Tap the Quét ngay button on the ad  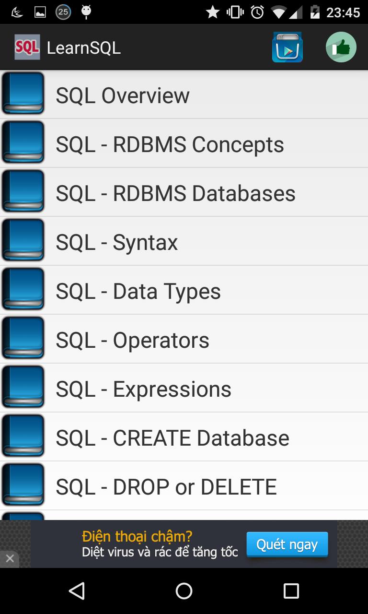pos(287,544)
